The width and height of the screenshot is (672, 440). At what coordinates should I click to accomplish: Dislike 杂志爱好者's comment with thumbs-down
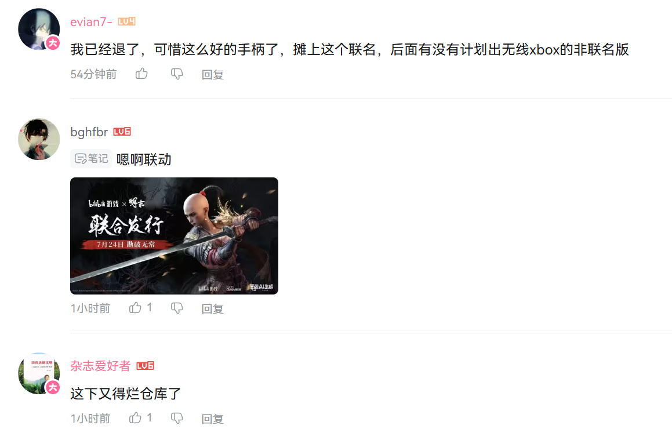[x=177, y=418]
